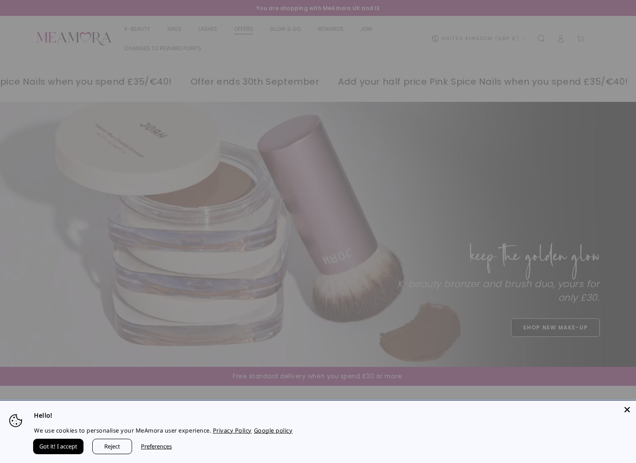The height and width of the screenshot is (463, 636).
Task: Open the K-Beauty menu
Action: point(137,29)
